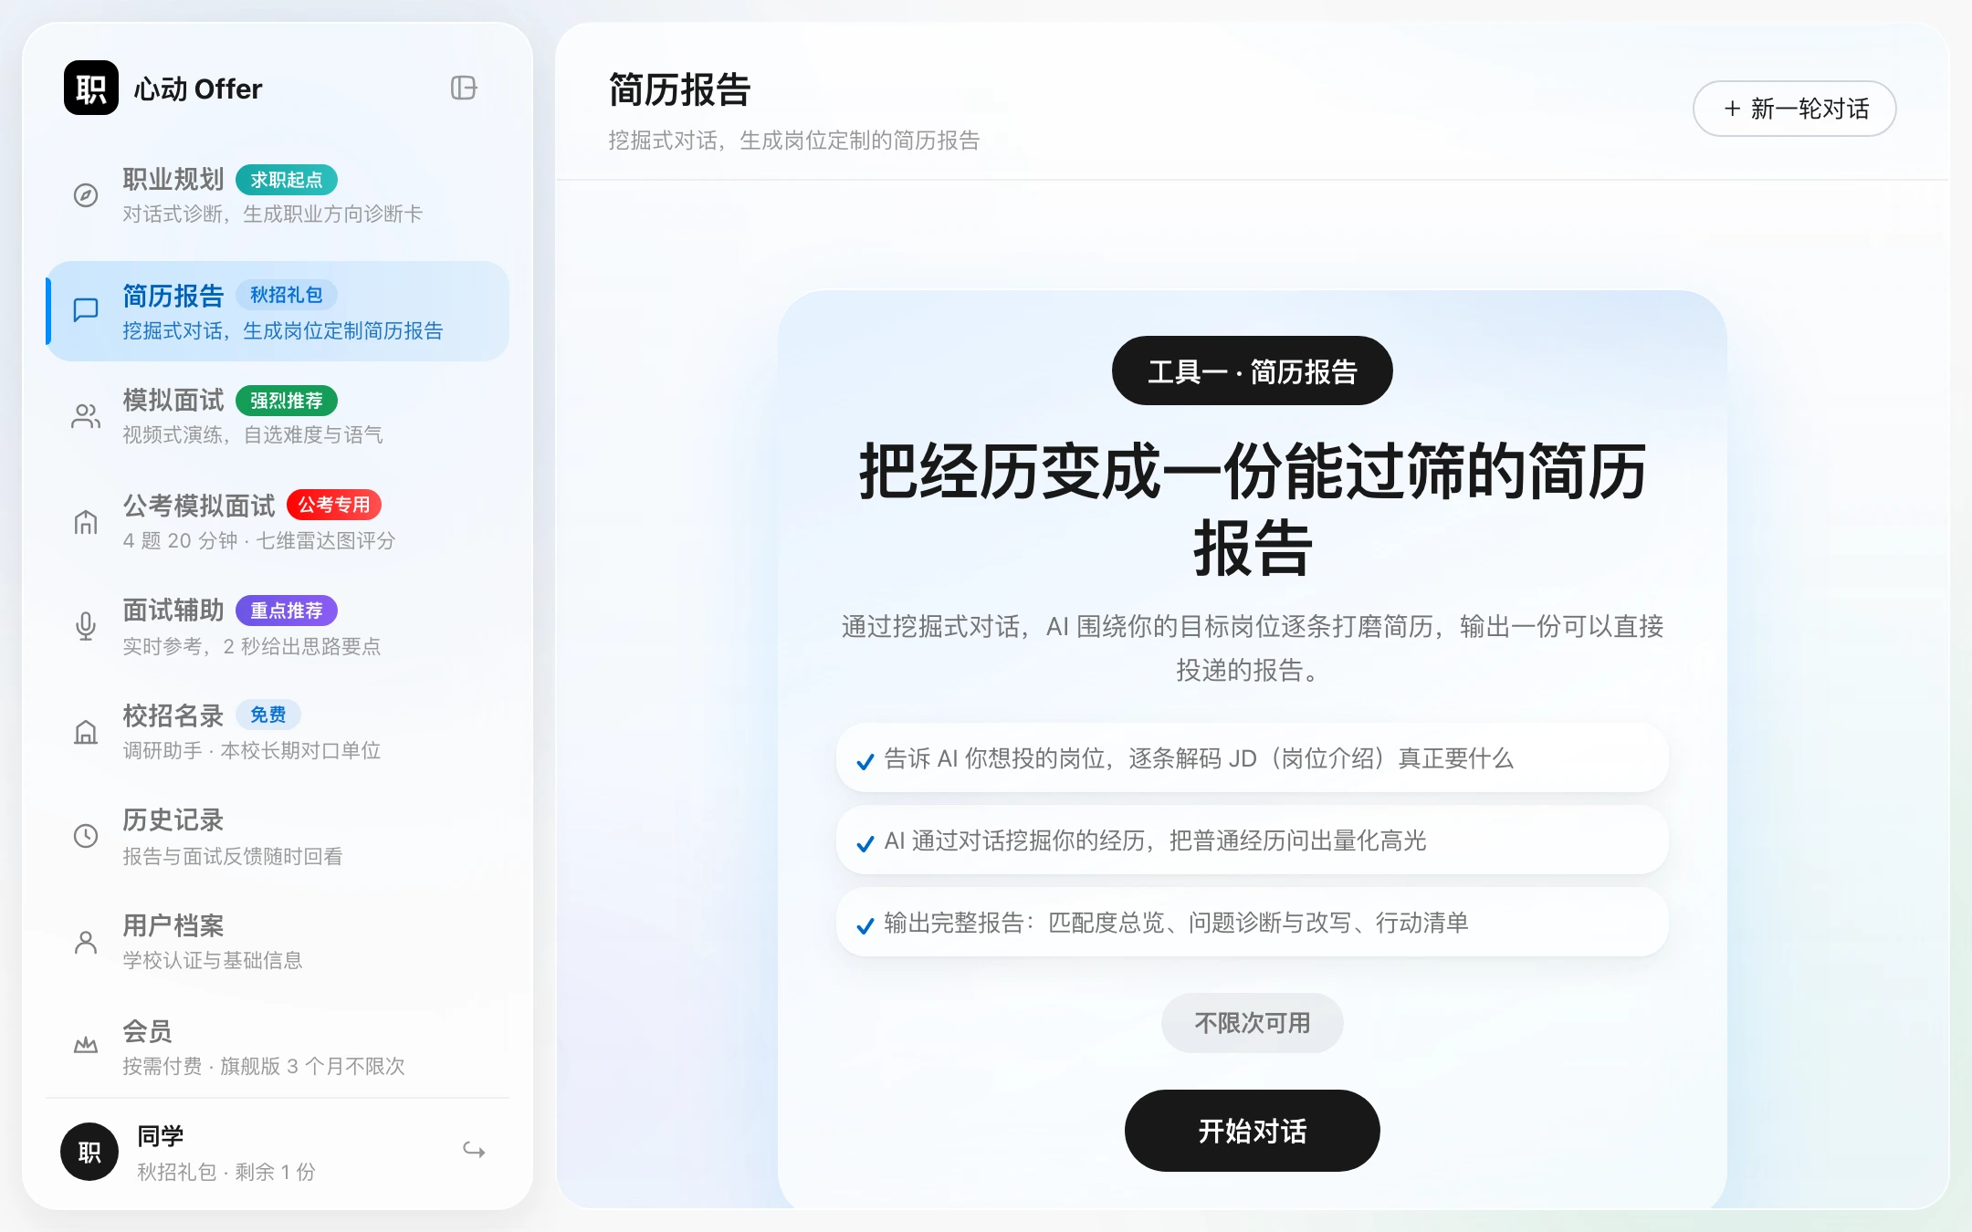The width and height of the screenshot is (1972, 1232).
Task: Click the text 视频式演练，自选难度与语气
Action: 253,434
